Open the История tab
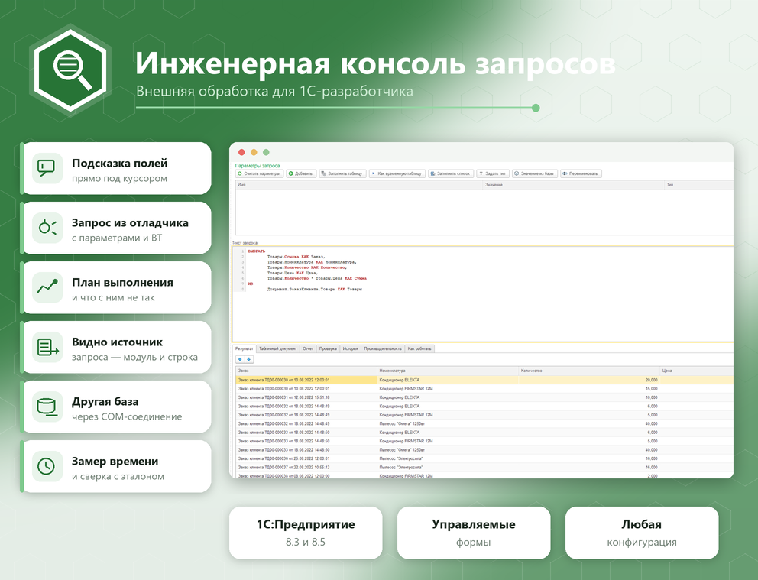758x580 pixels. click(x=350, y=348)
